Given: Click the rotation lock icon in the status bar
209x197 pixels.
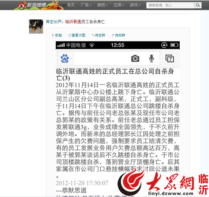Looking at the screenshot, I should pos(165,45).
